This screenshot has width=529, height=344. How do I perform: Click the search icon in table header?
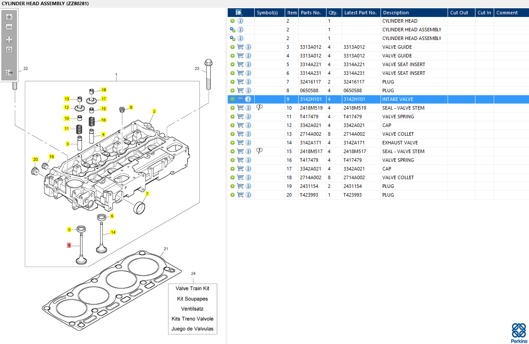click(239, 13)
